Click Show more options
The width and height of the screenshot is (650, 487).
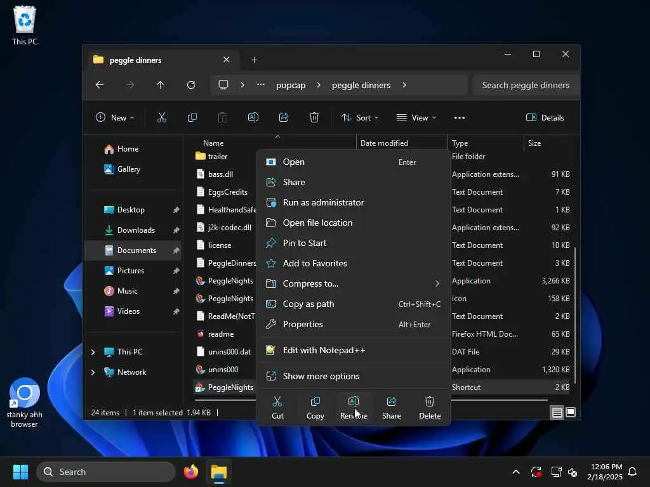[353, 377]
